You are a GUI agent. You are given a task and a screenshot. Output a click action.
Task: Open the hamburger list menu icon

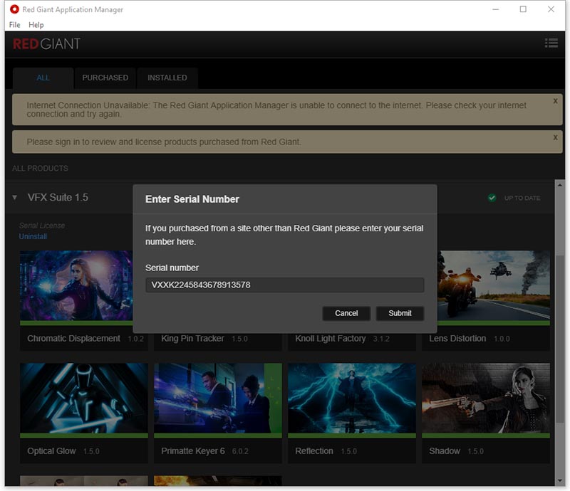551,43
